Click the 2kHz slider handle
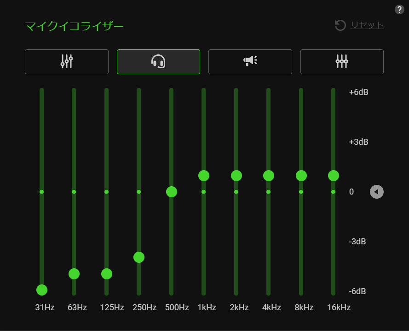 click(x=236, y=176)
